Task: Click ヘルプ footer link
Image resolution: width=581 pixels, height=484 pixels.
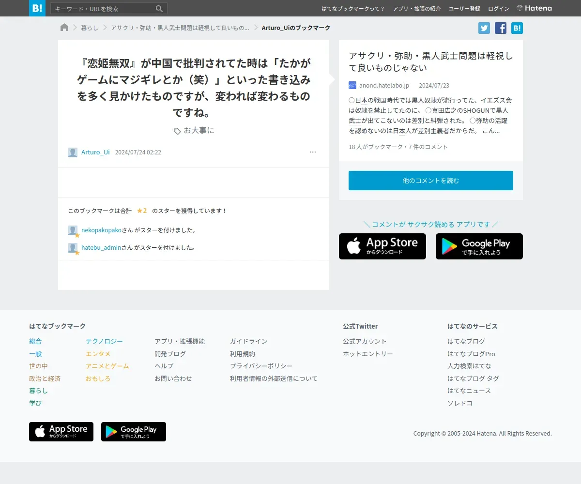Action: pyautogui.click(x=164, y=366)
